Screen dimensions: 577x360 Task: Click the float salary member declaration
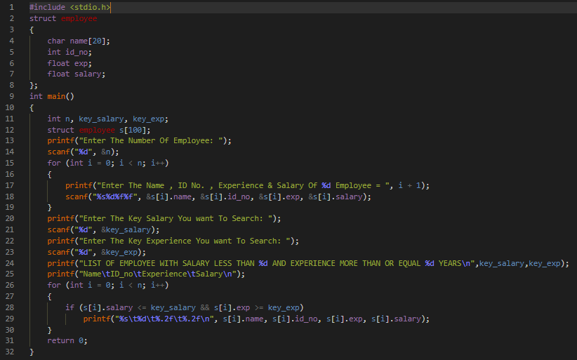click(x=76, y=74)
